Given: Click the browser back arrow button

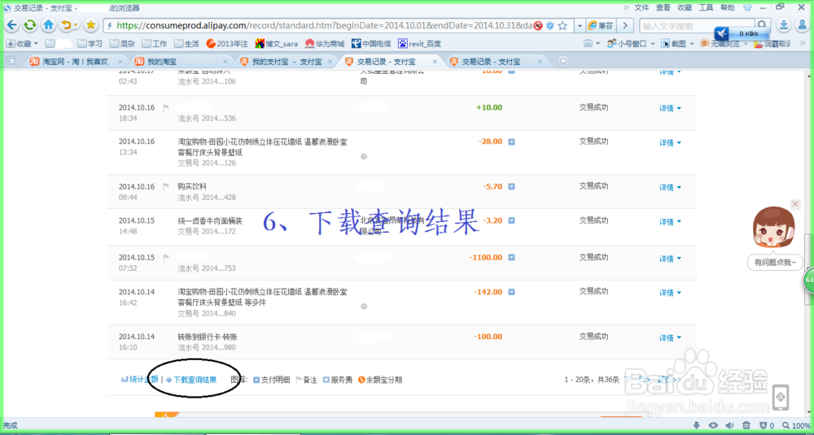Looking at the screenshot, I should (x=12, y=25).
